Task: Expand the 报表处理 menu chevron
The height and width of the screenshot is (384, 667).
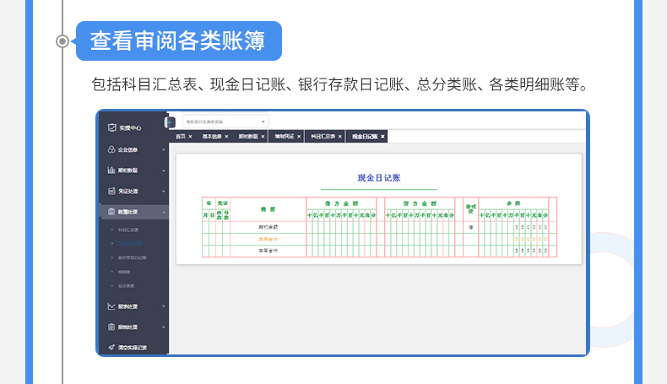Action: point(164,306)
